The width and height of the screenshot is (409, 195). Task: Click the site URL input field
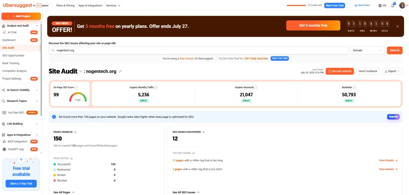pos(198,50)
